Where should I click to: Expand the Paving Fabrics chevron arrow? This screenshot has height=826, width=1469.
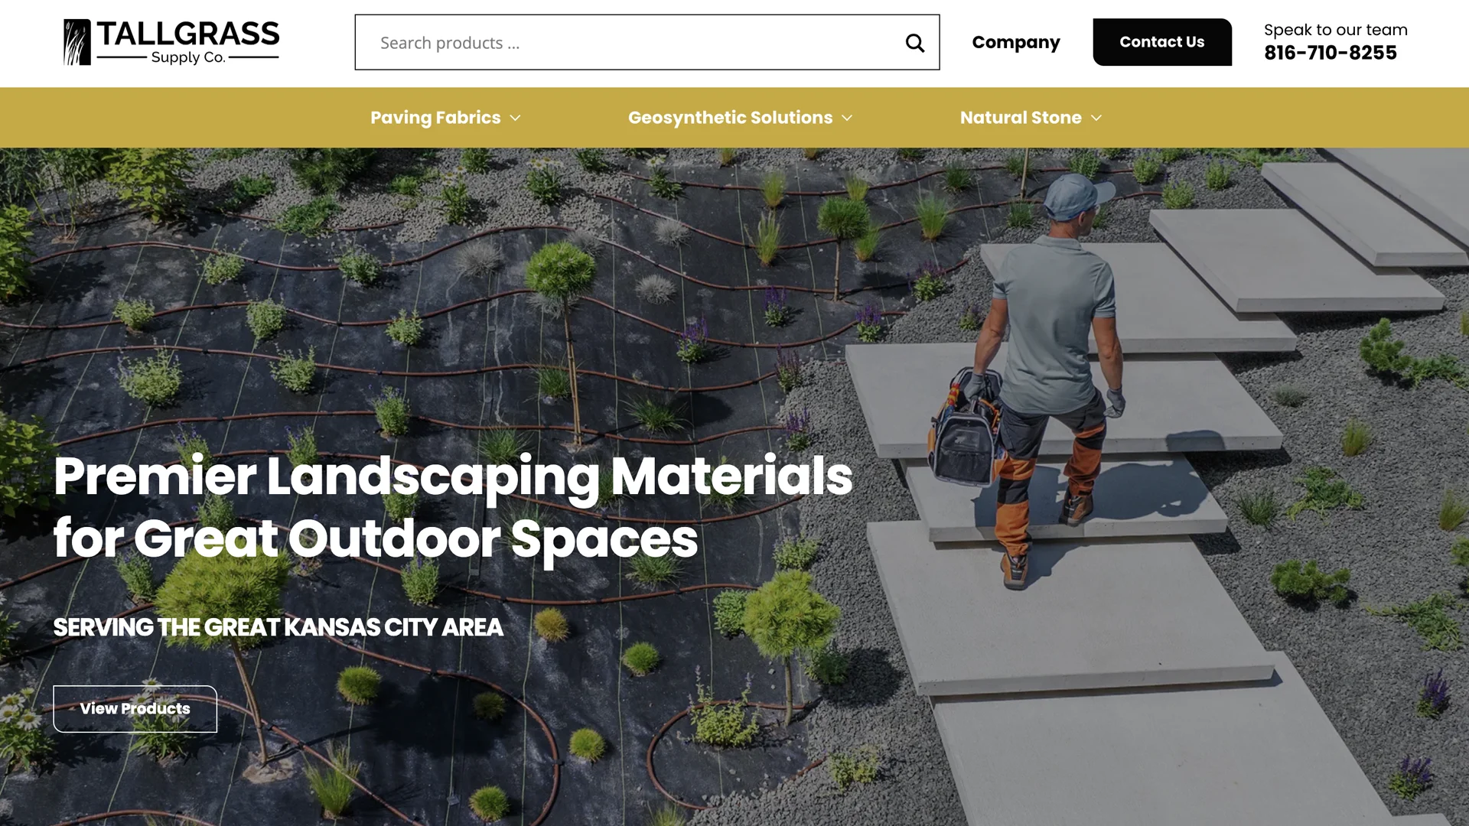pos(515,119)
